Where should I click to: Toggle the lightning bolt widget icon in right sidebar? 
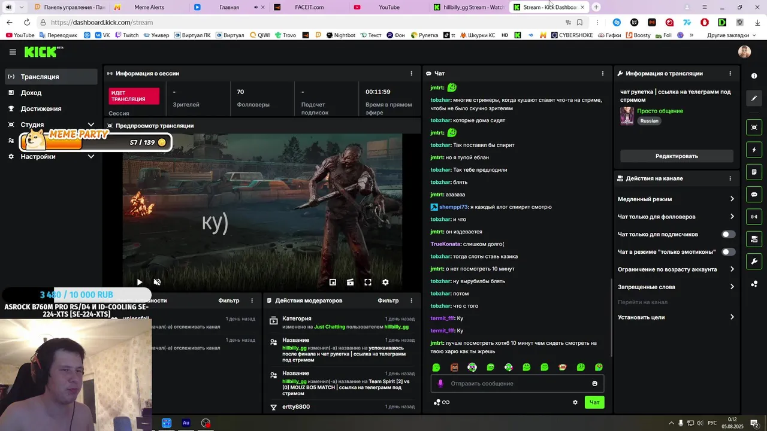[754, 150]
